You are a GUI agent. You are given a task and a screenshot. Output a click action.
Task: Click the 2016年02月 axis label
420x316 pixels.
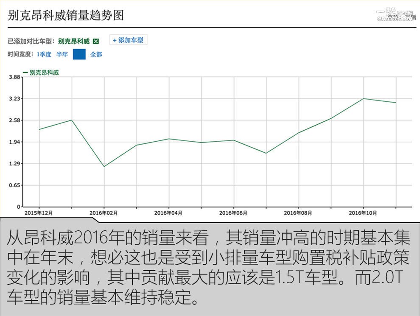[x=104, y=213]
